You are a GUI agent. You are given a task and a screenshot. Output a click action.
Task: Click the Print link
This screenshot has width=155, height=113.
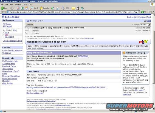click(149, 21)
